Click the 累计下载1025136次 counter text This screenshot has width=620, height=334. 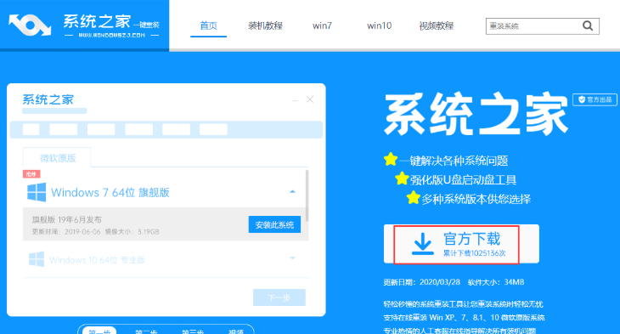pos(474,253)
